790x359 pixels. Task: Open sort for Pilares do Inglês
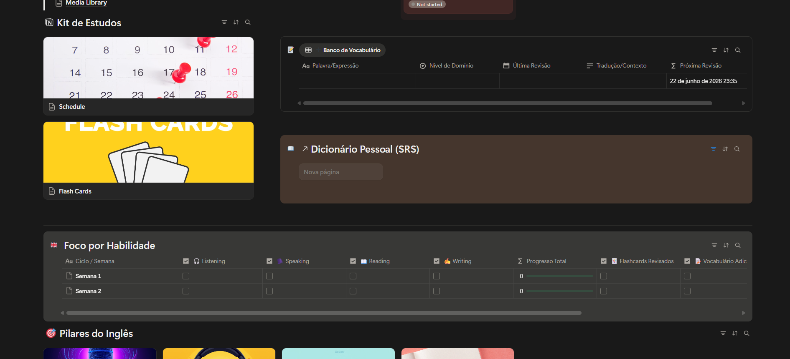point(735,333)
